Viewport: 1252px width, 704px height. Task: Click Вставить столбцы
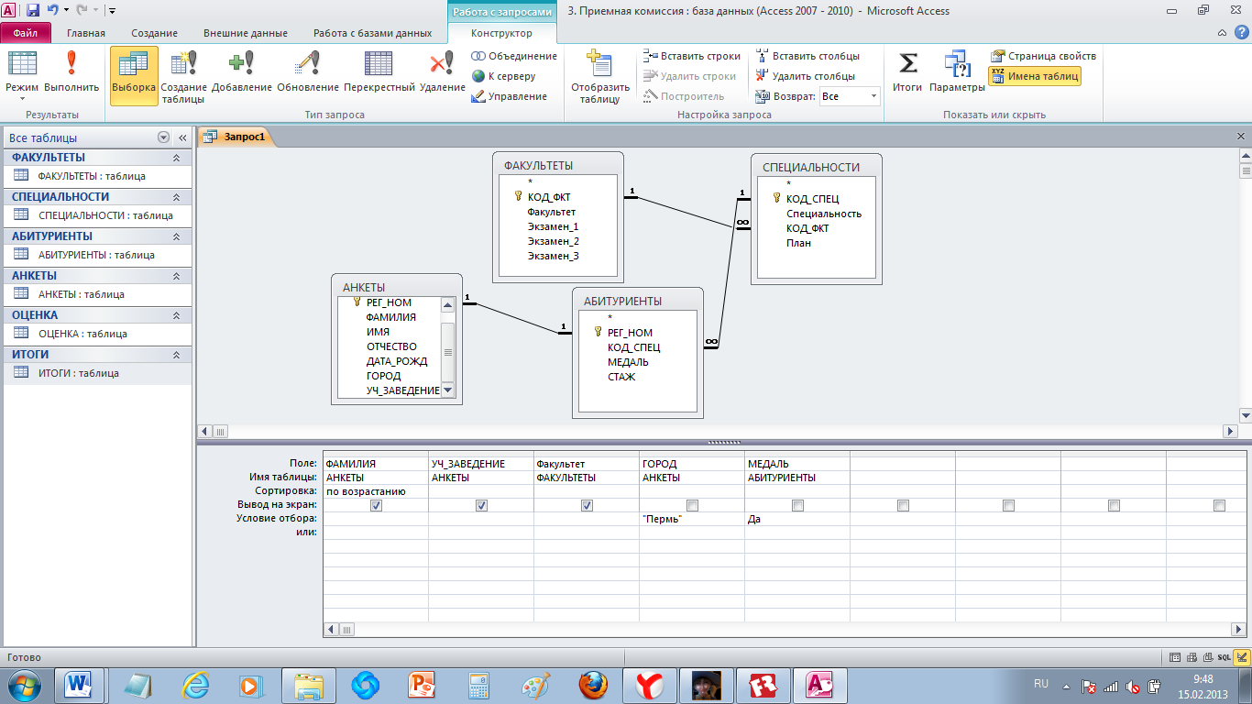pos(807,56)
